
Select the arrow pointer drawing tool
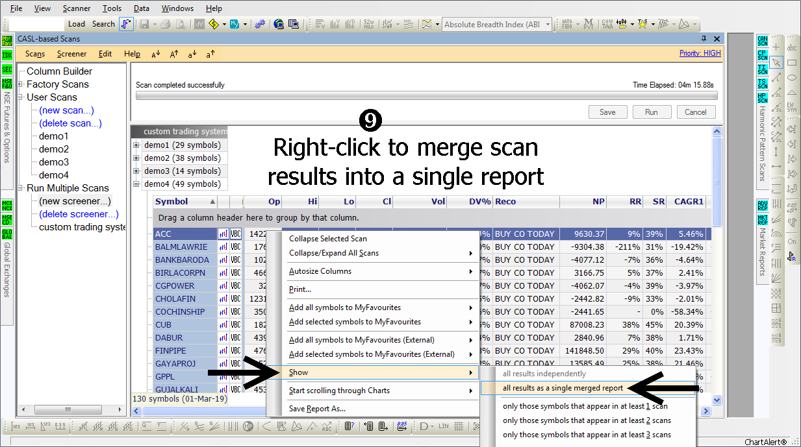tap(776, 62)
